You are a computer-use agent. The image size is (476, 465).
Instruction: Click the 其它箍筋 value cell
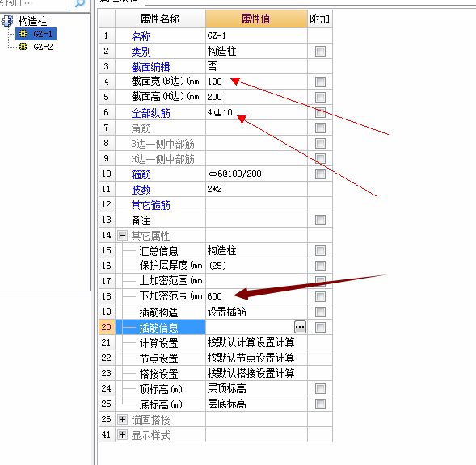click(x=256, y=204)
